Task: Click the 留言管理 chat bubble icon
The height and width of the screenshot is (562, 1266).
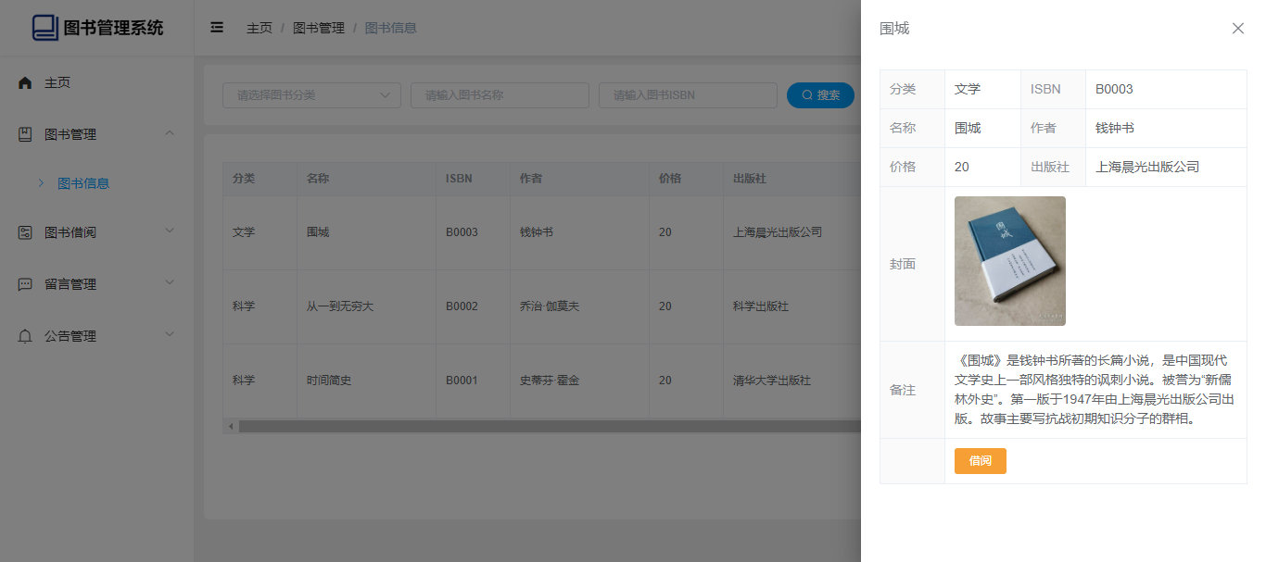Action: click(x=25, y=284)
